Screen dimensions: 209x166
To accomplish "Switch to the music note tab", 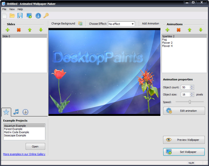I will tap(16, 112).
